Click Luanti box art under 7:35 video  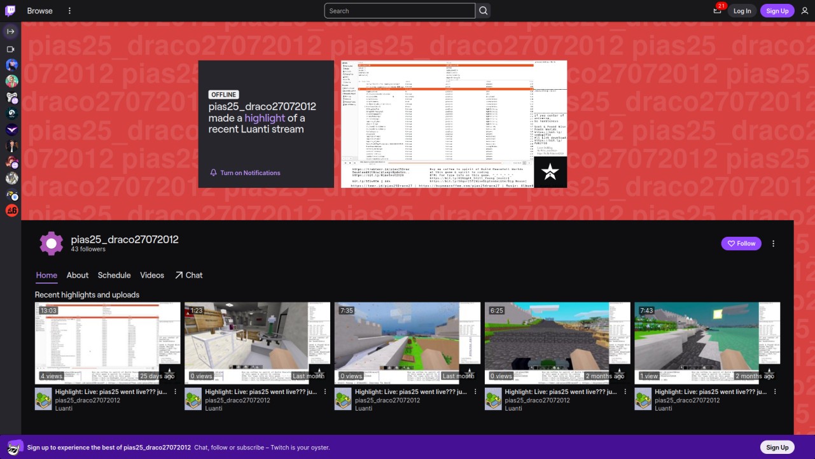pos(343,399)
